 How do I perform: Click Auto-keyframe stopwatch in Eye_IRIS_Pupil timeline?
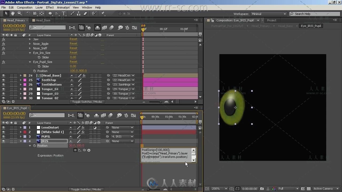click(126, 115)
